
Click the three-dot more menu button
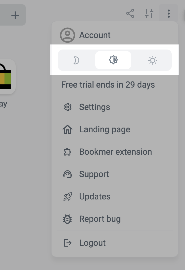(169, 14)
